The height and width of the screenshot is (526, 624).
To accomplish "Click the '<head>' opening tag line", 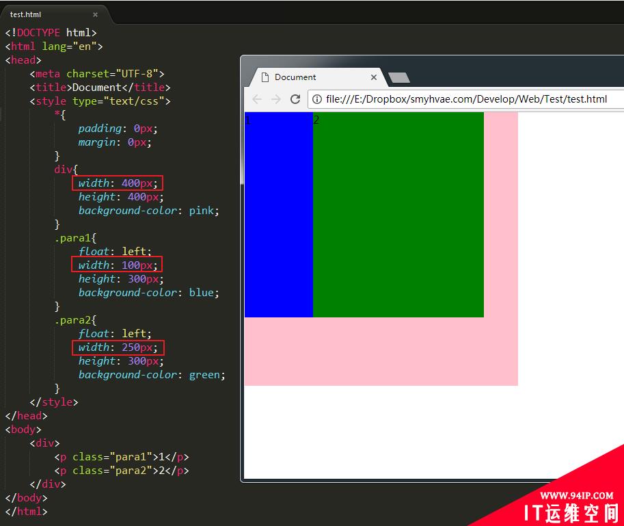I will [x=23, y=60].
